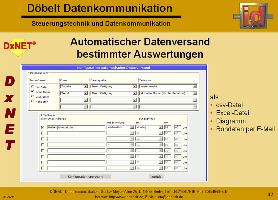Select the csv Datei radio button
This screenshot has height=200, width=278.
[32, 86]
